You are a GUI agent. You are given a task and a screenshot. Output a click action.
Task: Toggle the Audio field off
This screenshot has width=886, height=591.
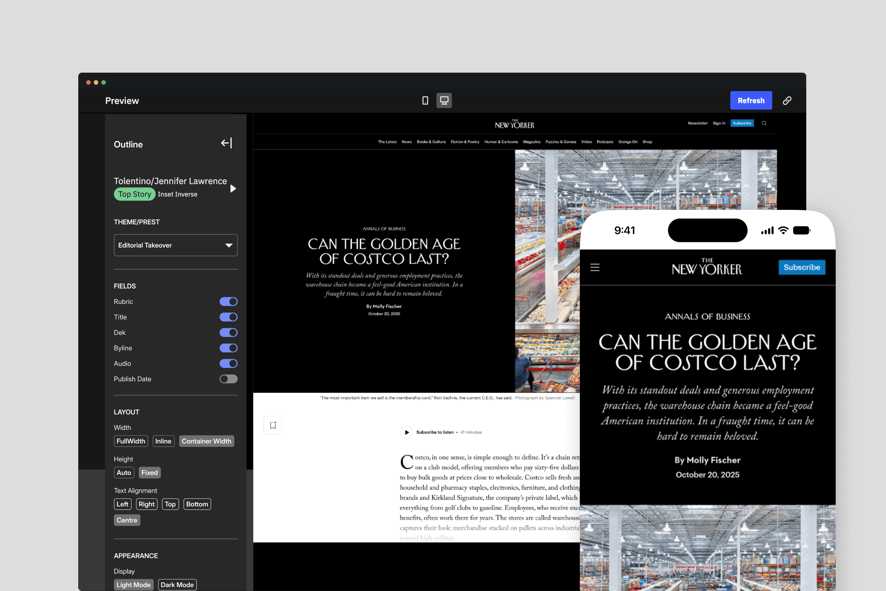(x=229, y=363)
